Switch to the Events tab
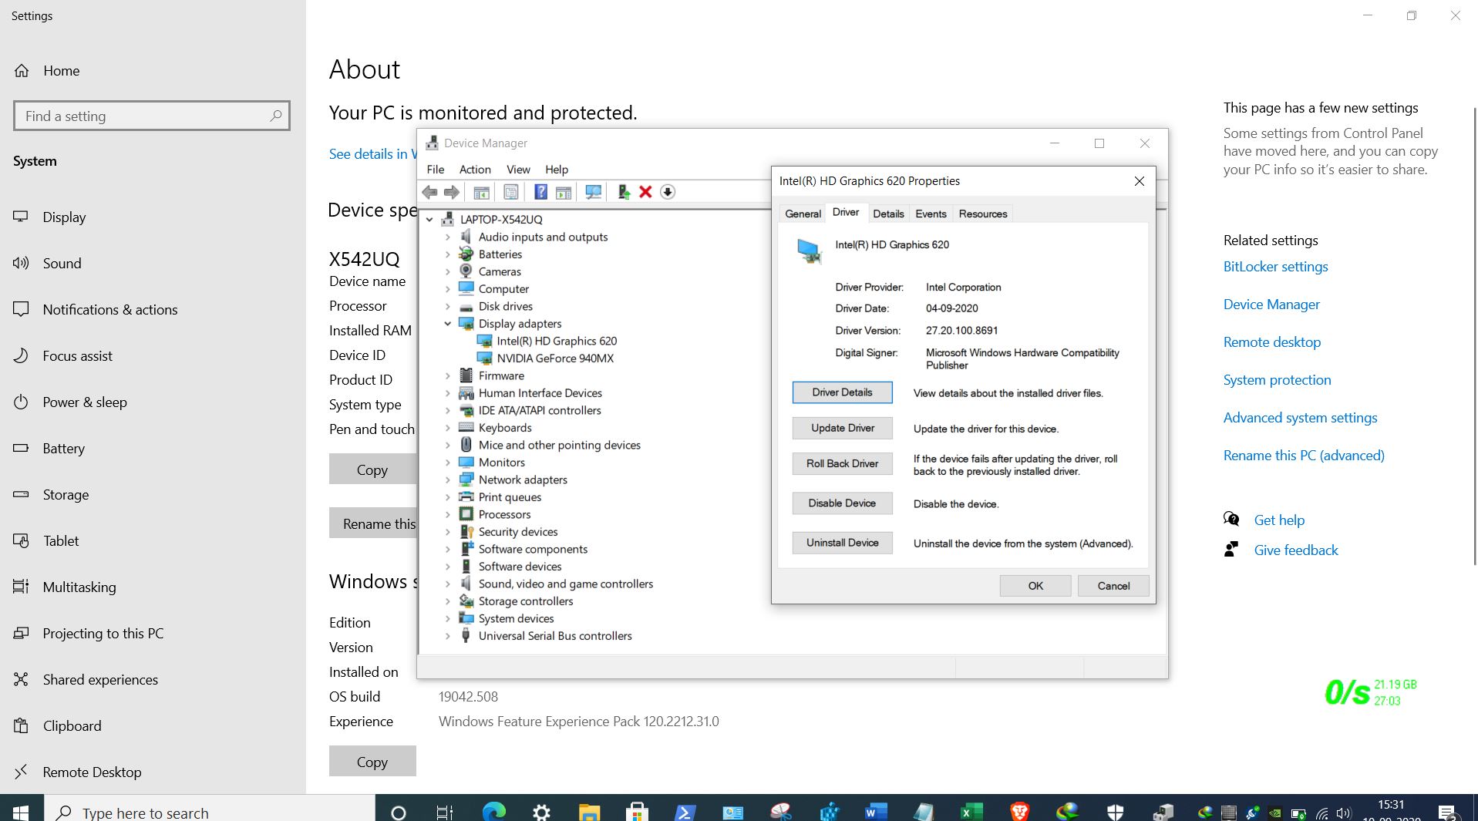Image resolution: width=1478 pixels, height=821 pixels. [931, 214]
